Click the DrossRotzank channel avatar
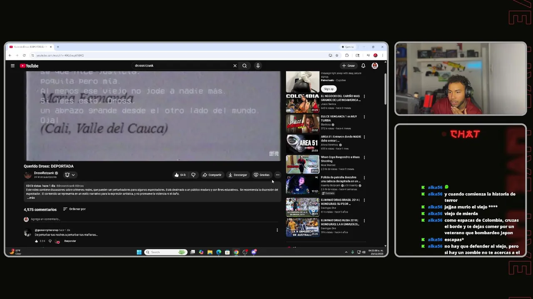Screen dimensions: 533x299 click(x=27, y=175)
